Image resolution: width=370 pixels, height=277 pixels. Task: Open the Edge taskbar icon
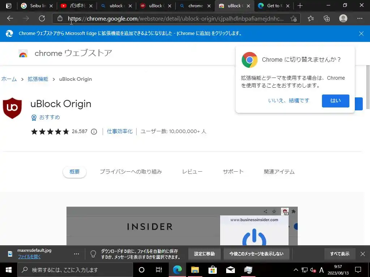click(x=177, y=270)
